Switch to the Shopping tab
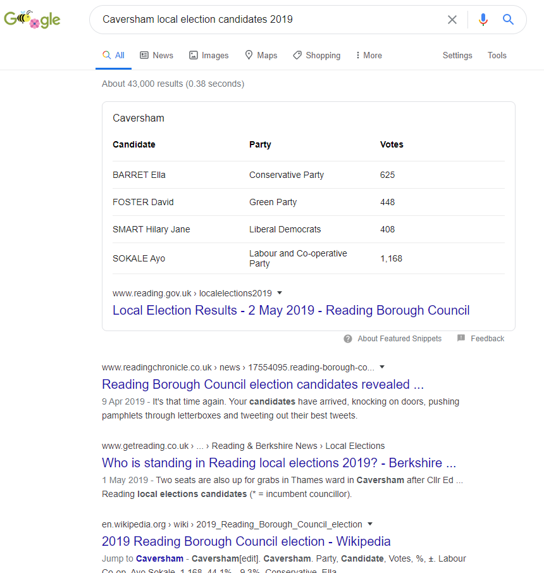Viewport: 544px width, 573px height. [316, 55]
